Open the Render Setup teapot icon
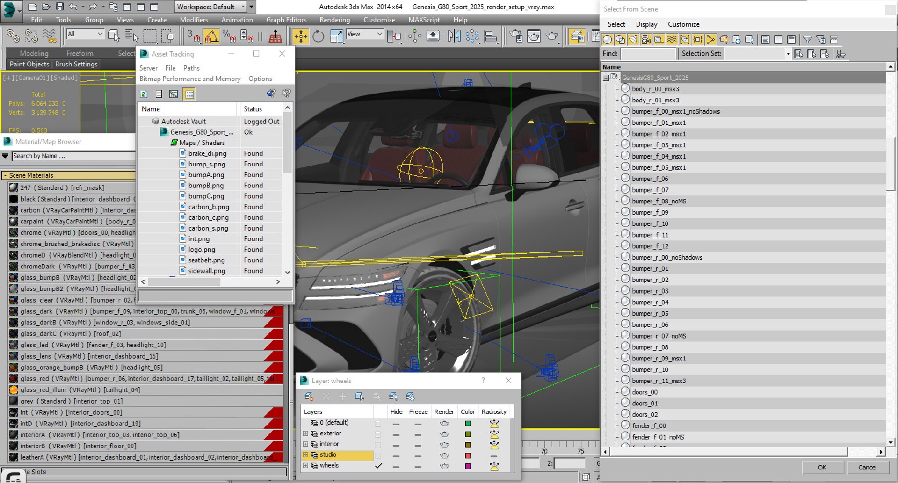 click(516, 36)
